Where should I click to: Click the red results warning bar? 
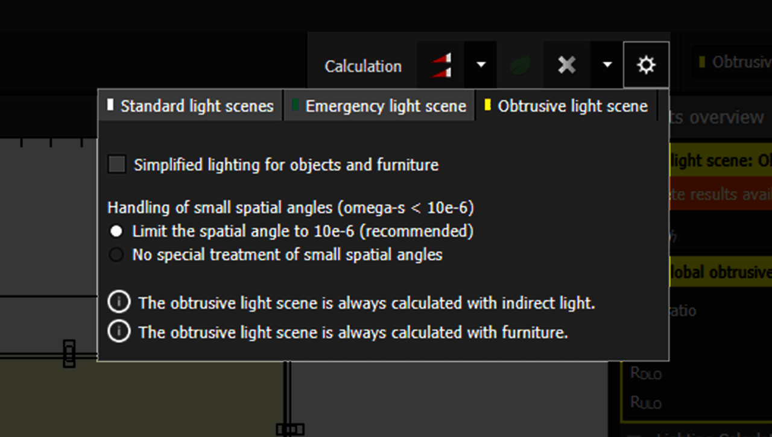[x=721, y=194]
